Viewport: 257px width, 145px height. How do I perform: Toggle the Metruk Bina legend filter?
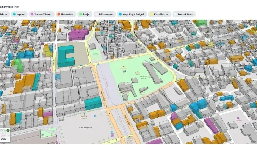coord(184,14)
